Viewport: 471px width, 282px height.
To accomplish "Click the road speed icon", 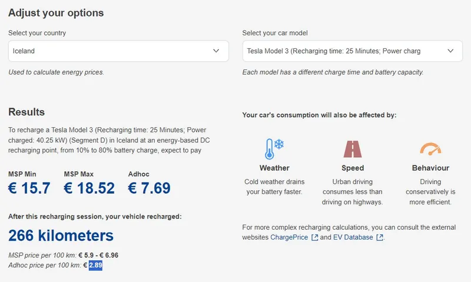I will (353, 150).
